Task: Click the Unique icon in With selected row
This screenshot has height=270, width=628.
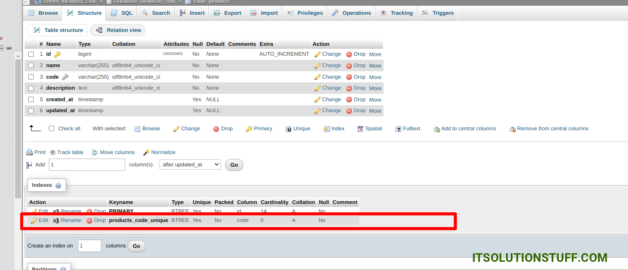Action: (288, 129)
